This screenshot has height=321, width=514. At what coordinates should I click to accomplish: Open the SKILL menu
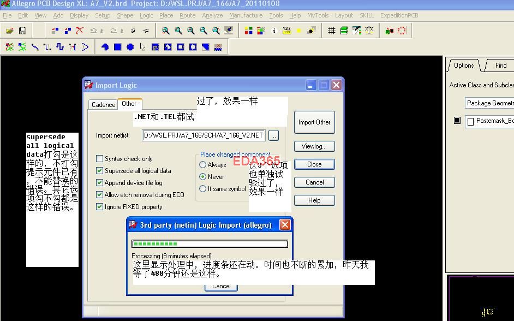(367, 15)
